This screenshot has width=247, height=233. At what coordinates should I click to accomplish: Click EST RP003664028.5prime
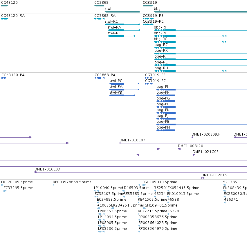click(139, 226)
